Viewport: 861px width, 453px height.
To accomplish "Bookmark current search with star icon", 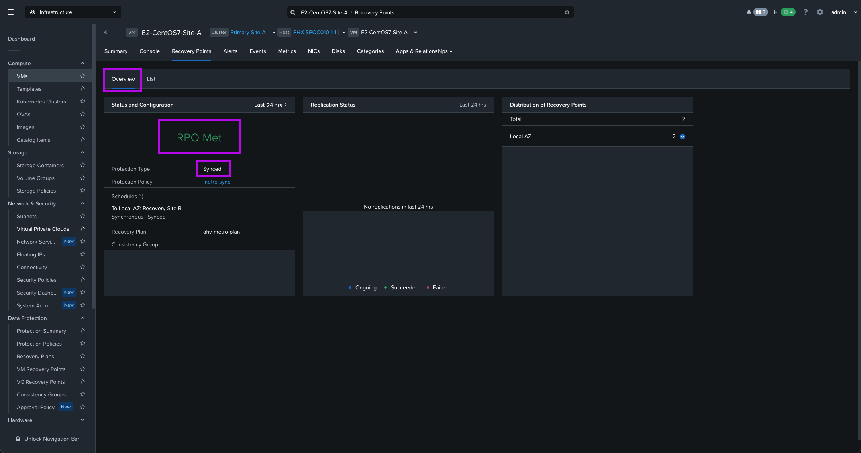I will tap(567, 12).
